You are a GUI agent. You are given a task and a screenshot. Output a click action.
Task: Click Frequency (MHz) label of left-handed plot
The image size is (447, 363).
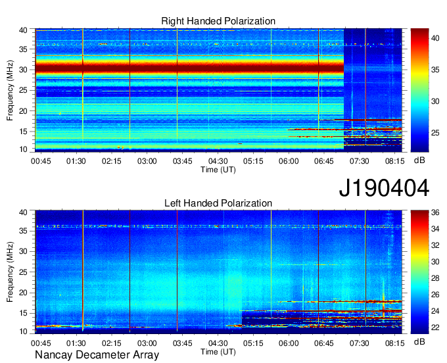(x=10, y=272)
